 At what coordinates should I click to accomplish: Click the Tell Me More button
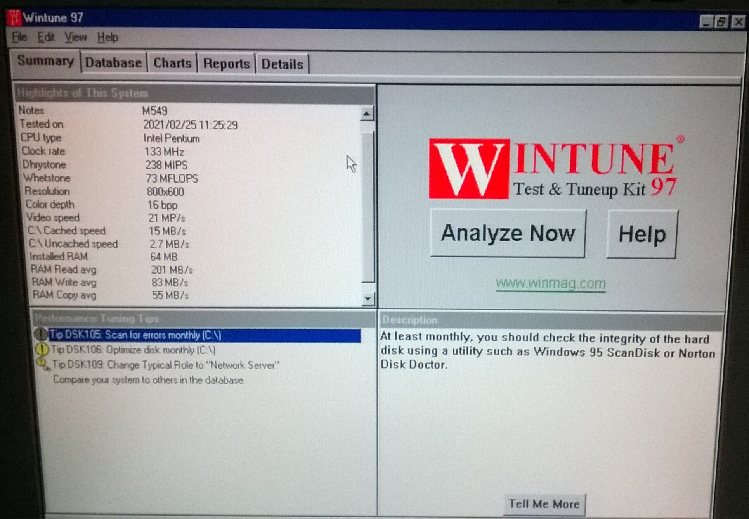click(x=544, y=504)
